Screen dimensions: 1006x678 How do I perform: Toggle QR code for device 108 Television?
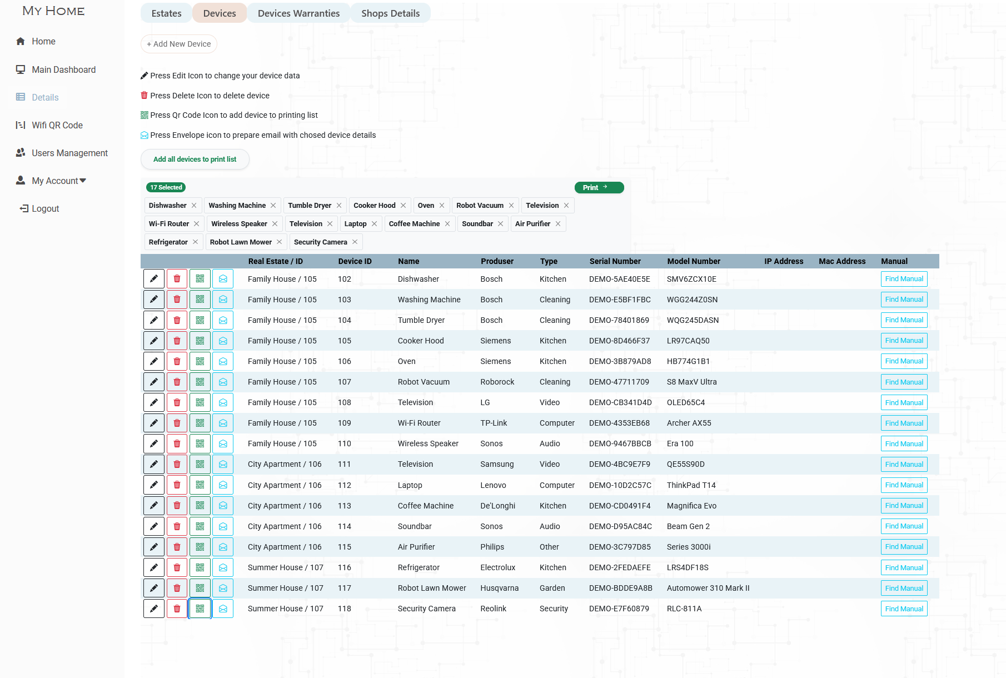pos(200,402)
